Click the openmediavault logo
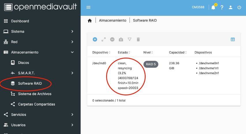This screenshot has height=134, width=246. [40, 7]
